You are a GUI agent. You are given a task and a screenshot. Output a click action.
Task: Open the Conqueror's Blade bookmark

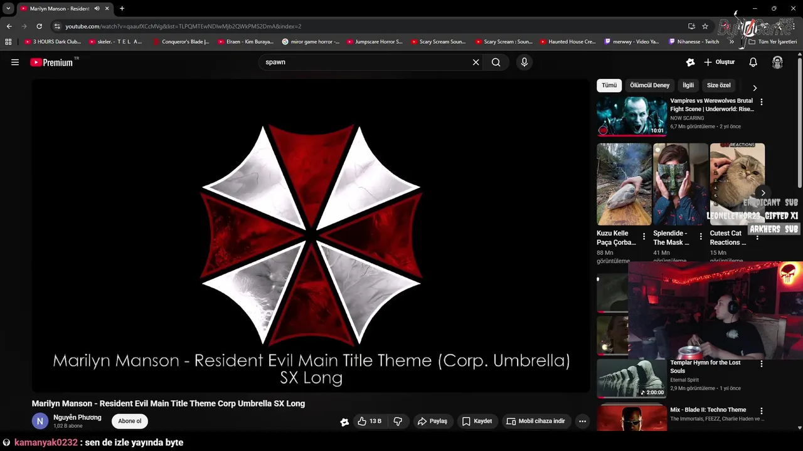181,41
